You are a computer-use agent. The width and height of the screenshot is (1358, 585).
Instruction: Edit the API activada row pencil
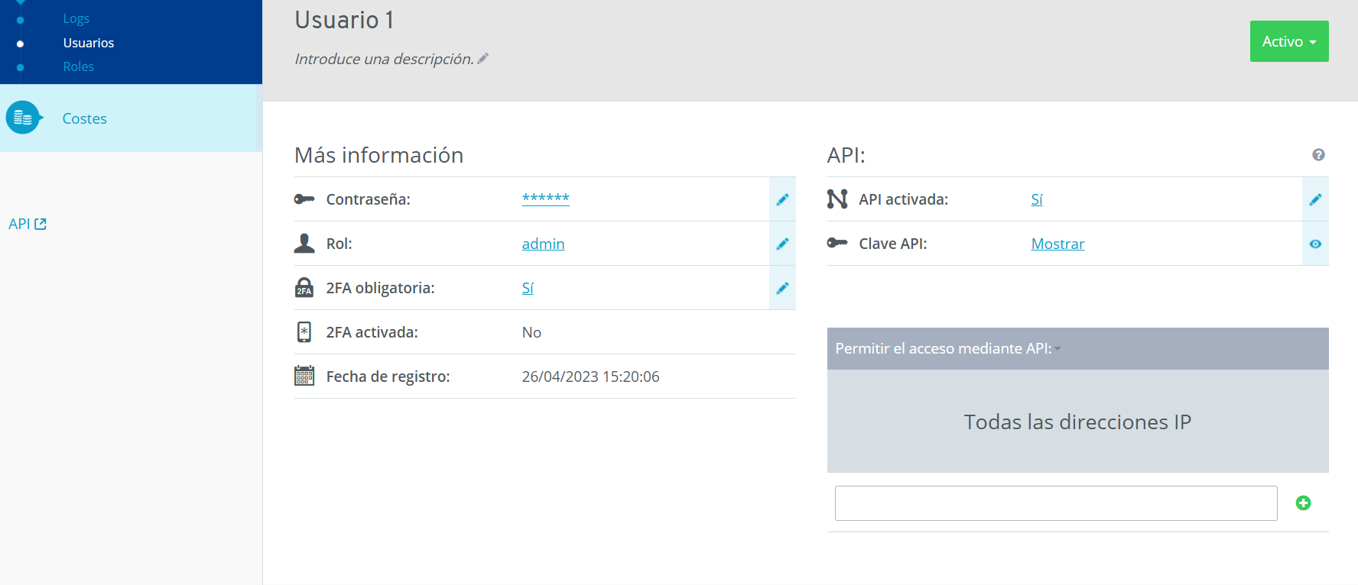point(1315,199)
